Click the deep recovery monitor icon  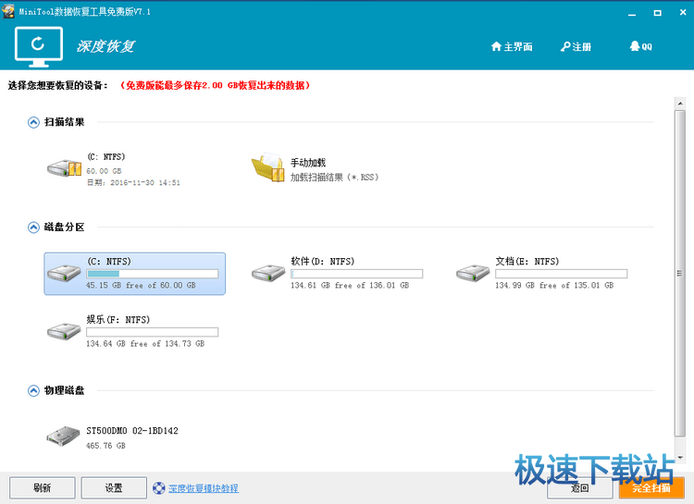pos(39,46)
